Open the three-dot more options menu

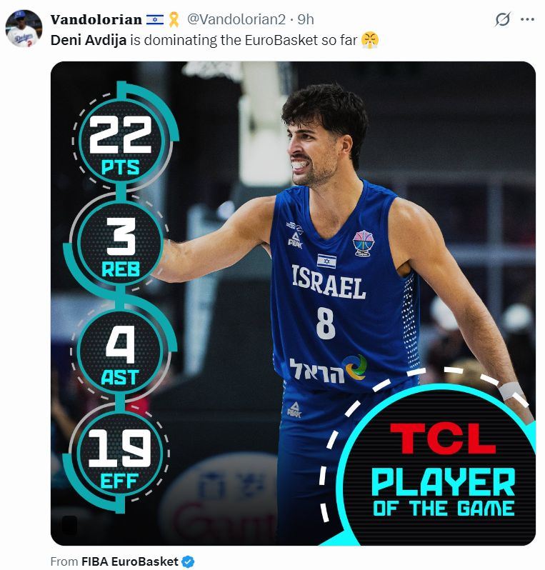pos(527,19)
